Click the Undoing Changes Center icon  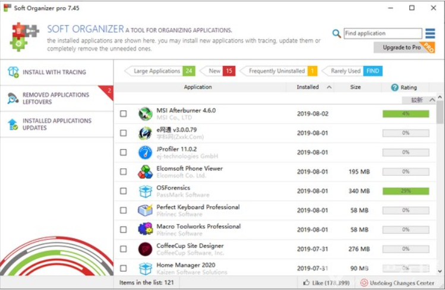[364, 283]
